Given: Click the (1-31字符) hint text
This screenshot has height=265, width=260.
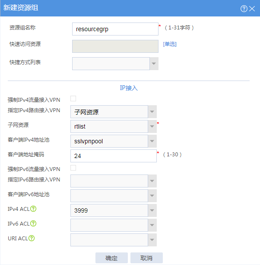Looking at the screenshot, I should coord(179,28).
